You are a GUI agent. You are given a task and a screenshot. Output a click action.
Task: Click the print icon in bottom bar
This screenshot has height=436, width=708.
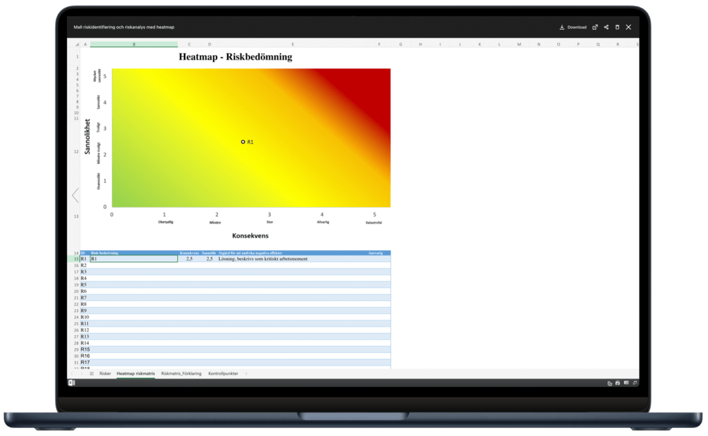[x=617, y=383]
